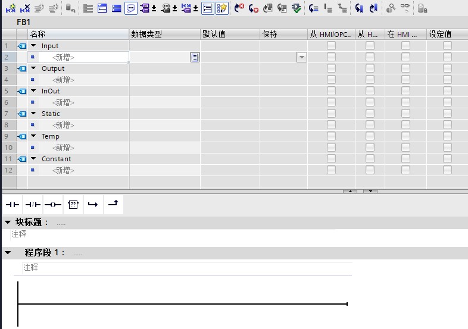Click the open branch arrow button
This screenshot has height=329, width=468.
point(93,205)
